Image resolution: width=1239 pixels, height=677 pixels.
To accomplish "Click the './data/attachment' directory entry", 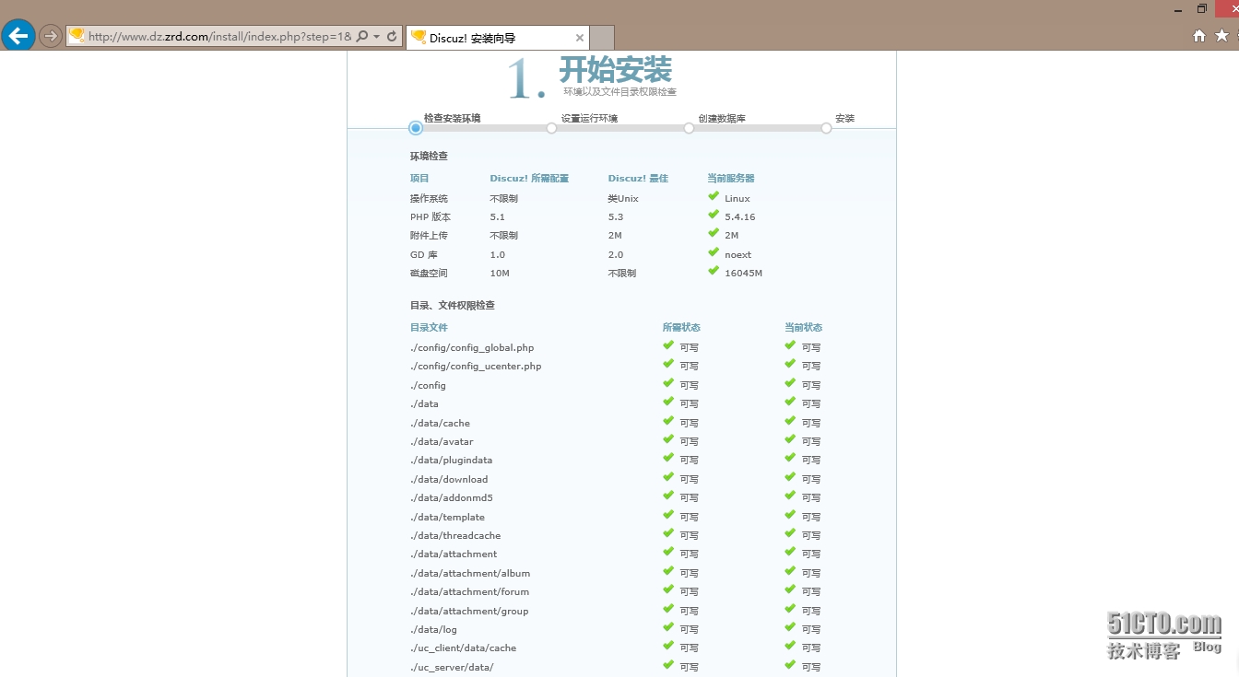I will click(454, 554).
